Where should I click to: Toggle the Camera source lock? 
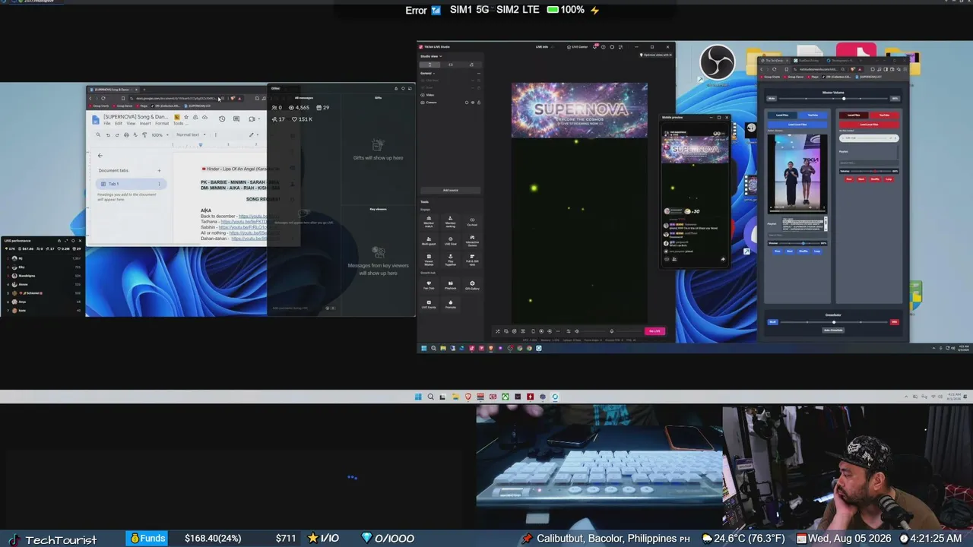click(x=479, y=103)
